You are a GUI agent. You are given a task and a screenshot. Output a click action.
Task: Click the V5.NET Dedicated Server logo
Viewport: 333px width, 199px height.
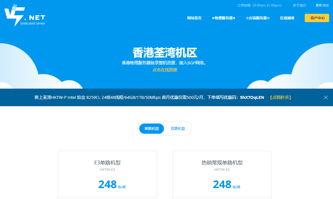pos(25,15)
